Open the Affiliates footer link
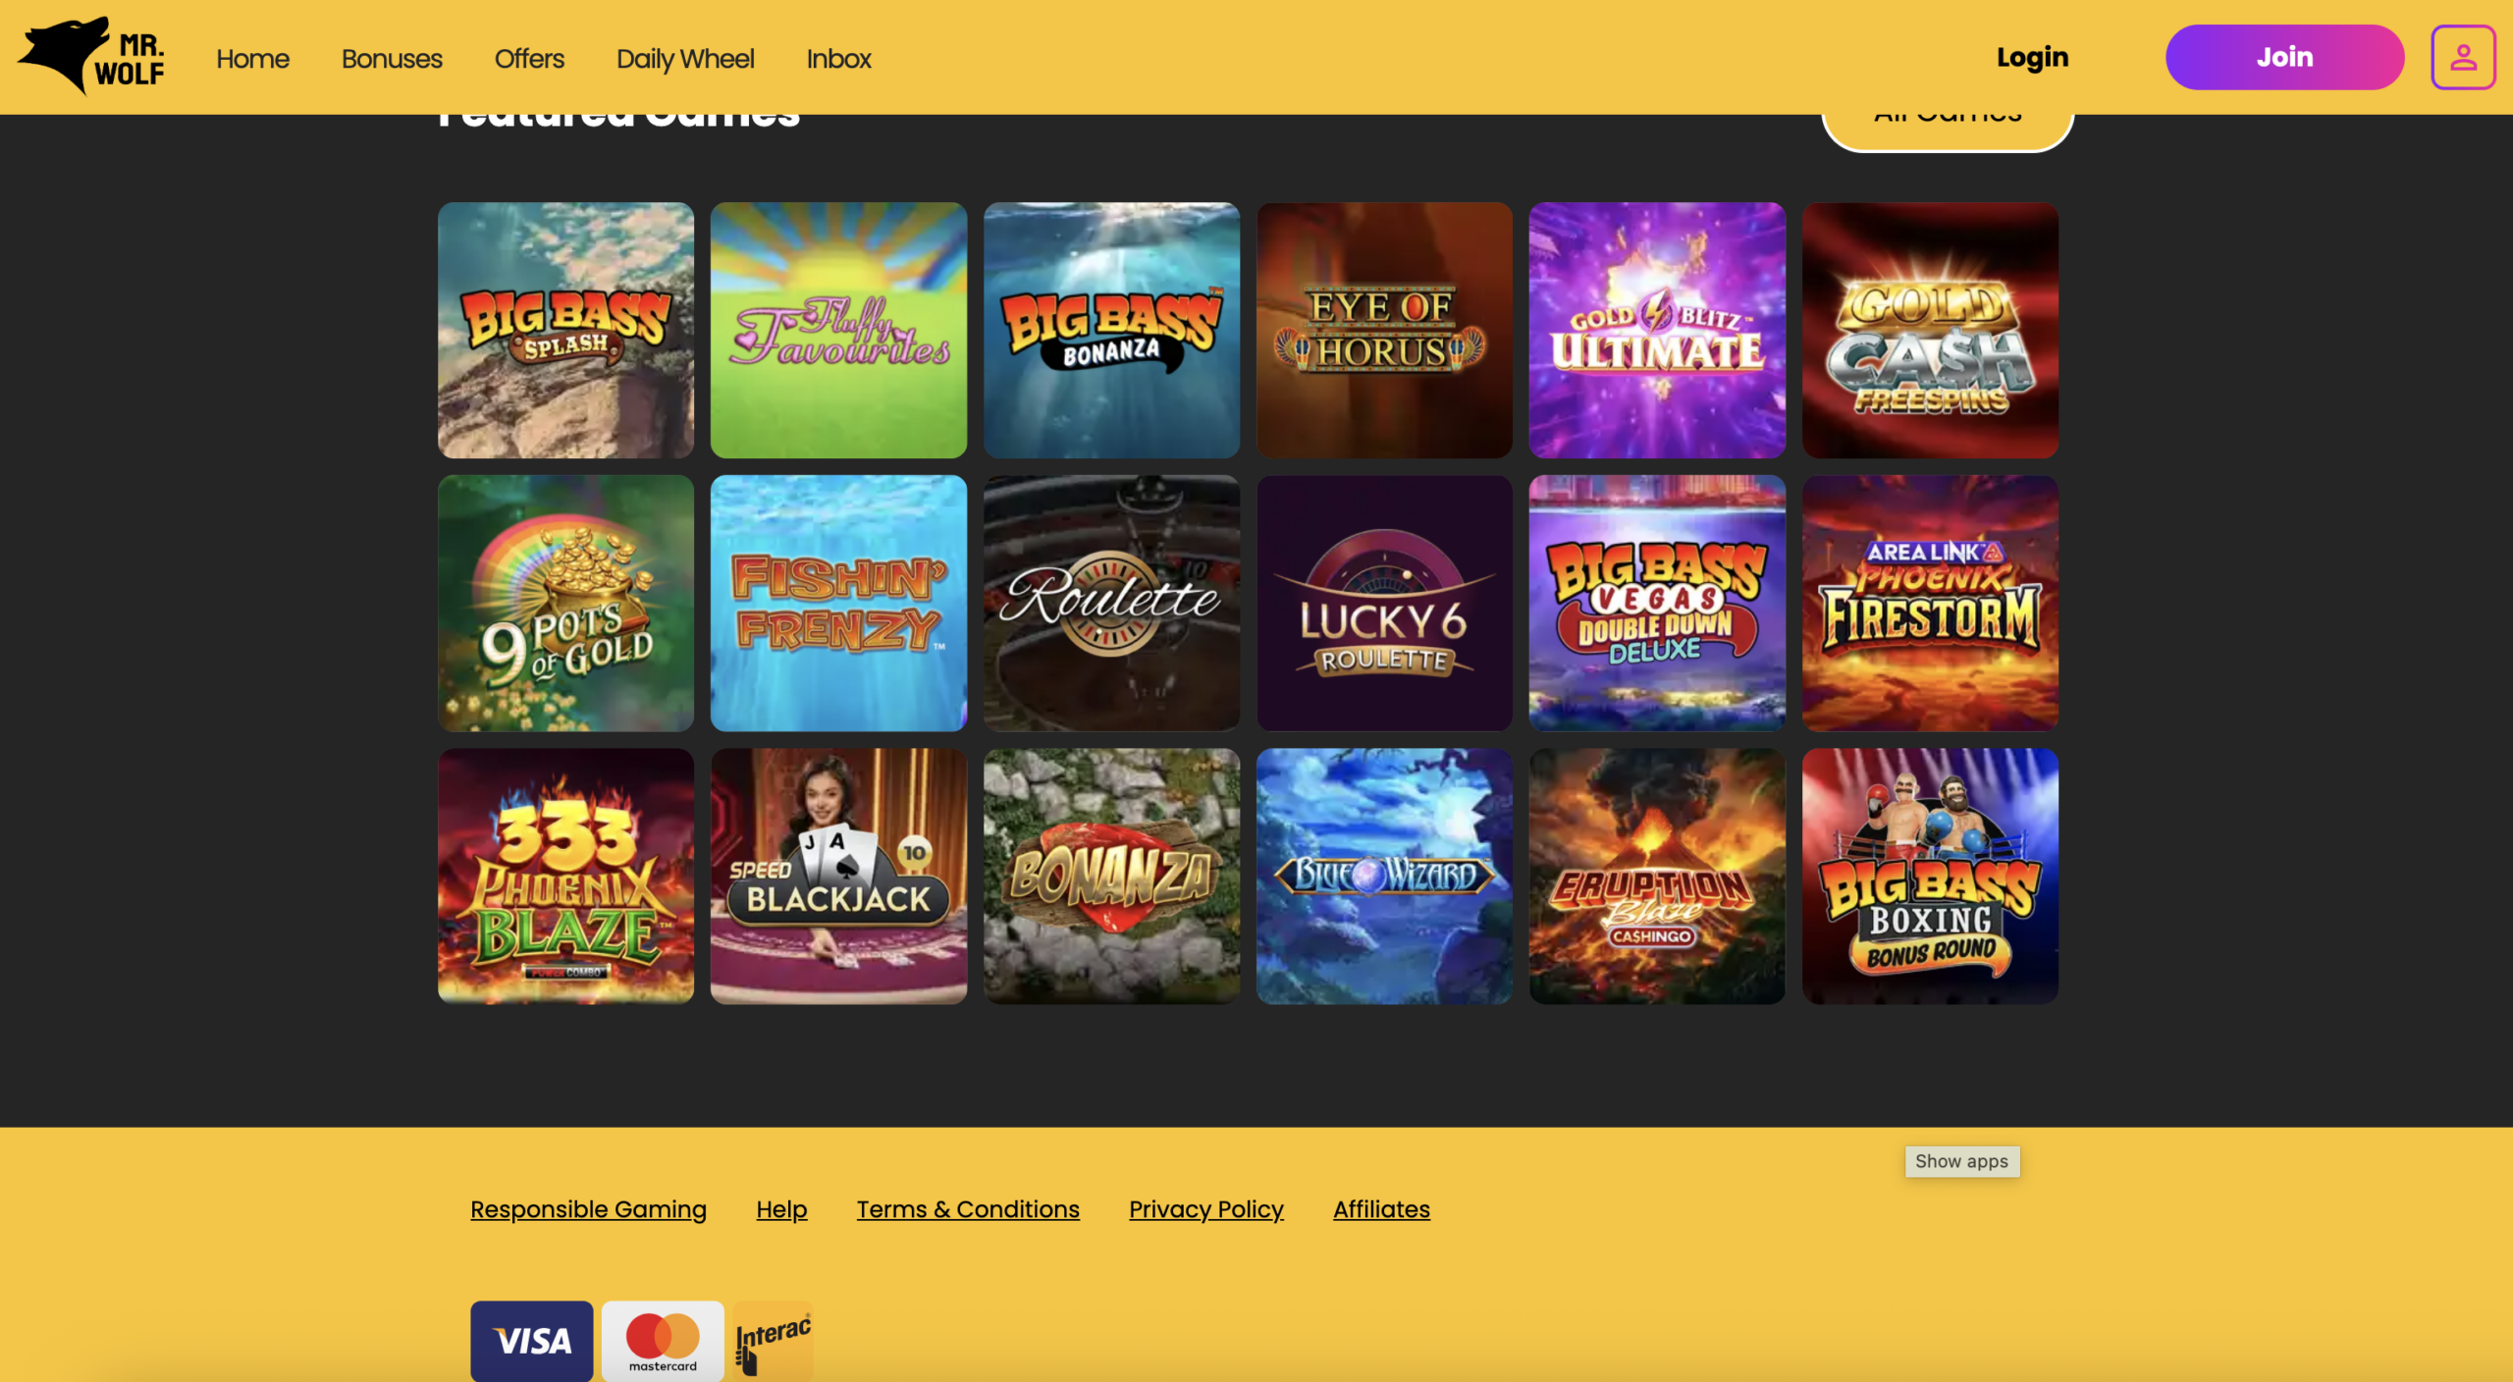 tap(1381, 1209)
